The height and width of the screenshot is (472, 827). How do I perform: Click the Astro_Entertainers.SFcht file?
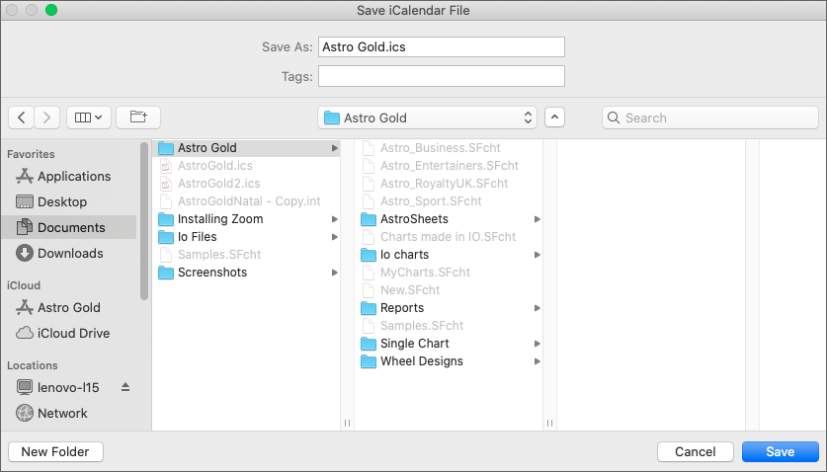tap(449, 166)
